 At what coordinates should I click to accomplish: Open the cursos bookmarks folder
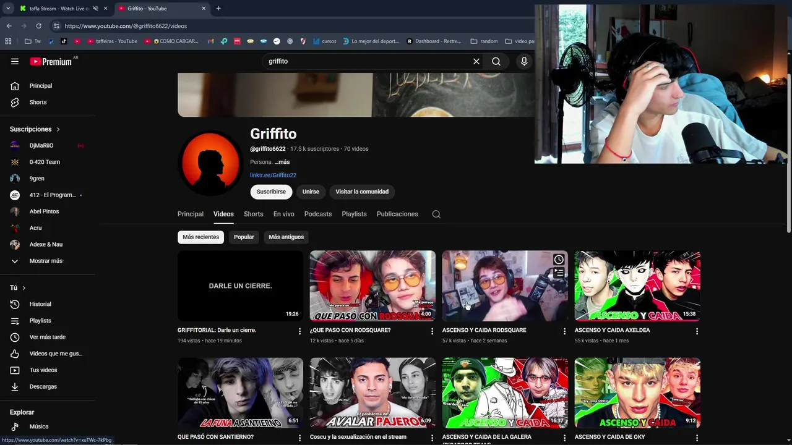[x=324, y=41]
